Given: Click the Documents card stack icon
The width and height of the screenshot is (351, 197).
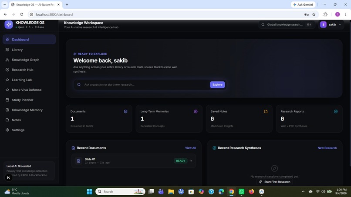Looking at the screenshot, I should 125,111.
